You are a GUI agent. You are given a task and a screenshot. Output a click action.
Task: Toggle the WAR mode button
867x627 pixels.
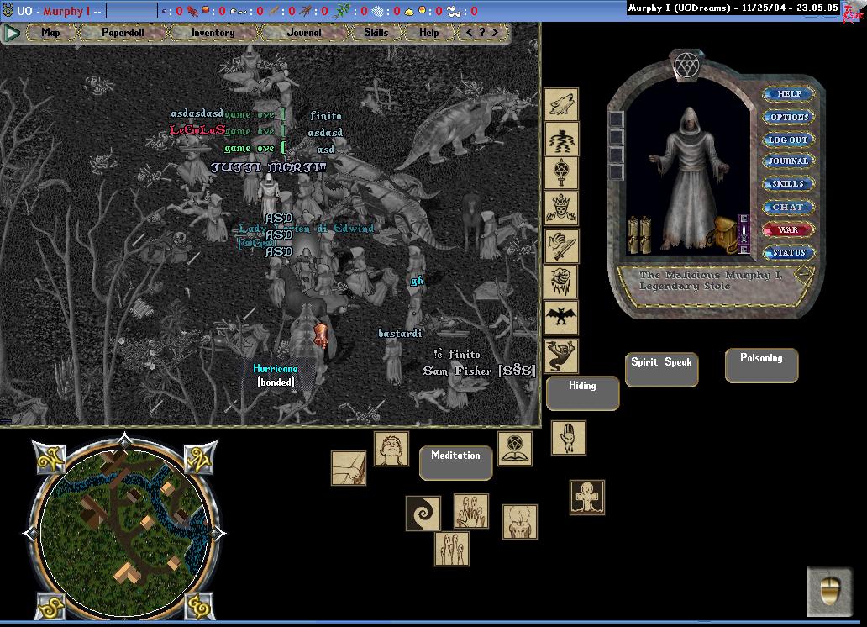[788, 229]
